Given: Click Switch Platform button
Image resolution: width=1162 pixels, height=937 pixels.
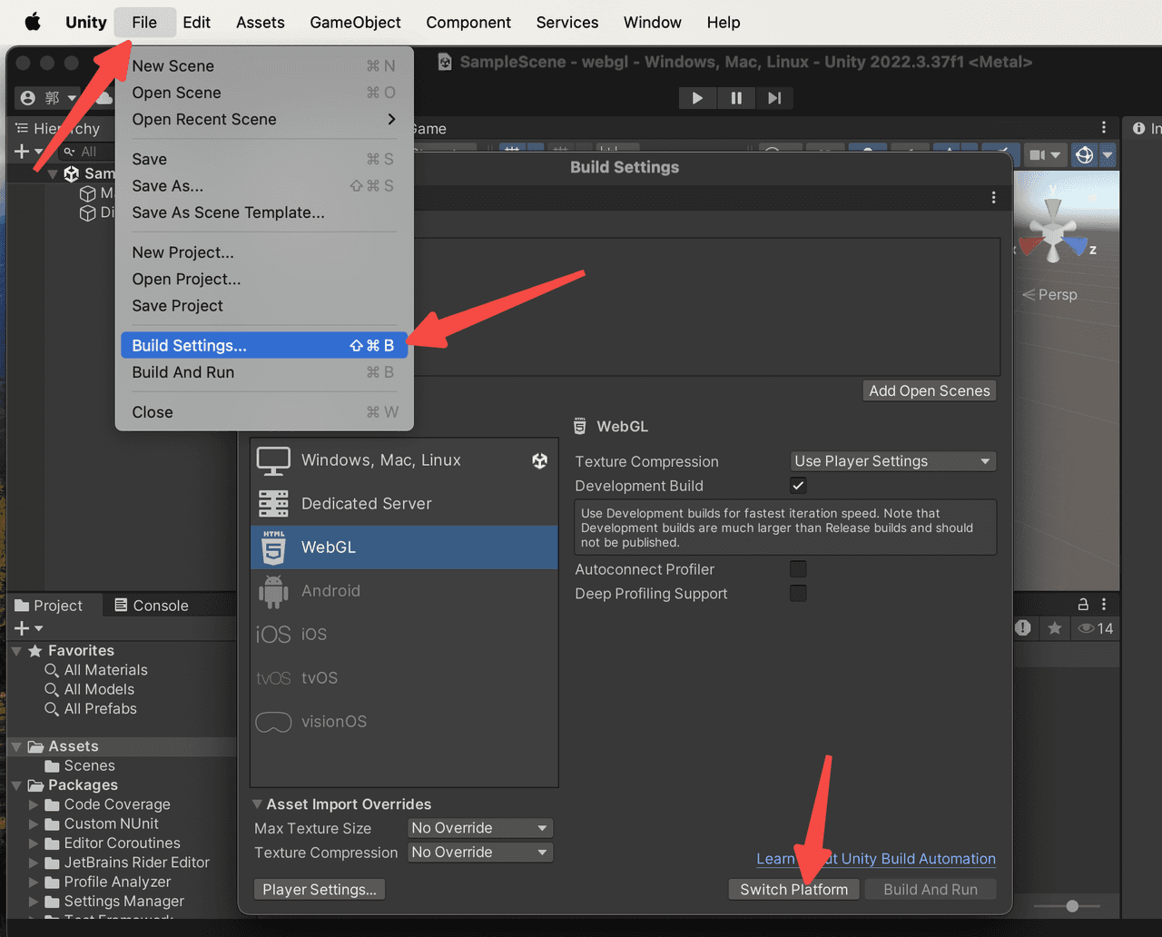Looking at the screenshot, I should [794, 890].
